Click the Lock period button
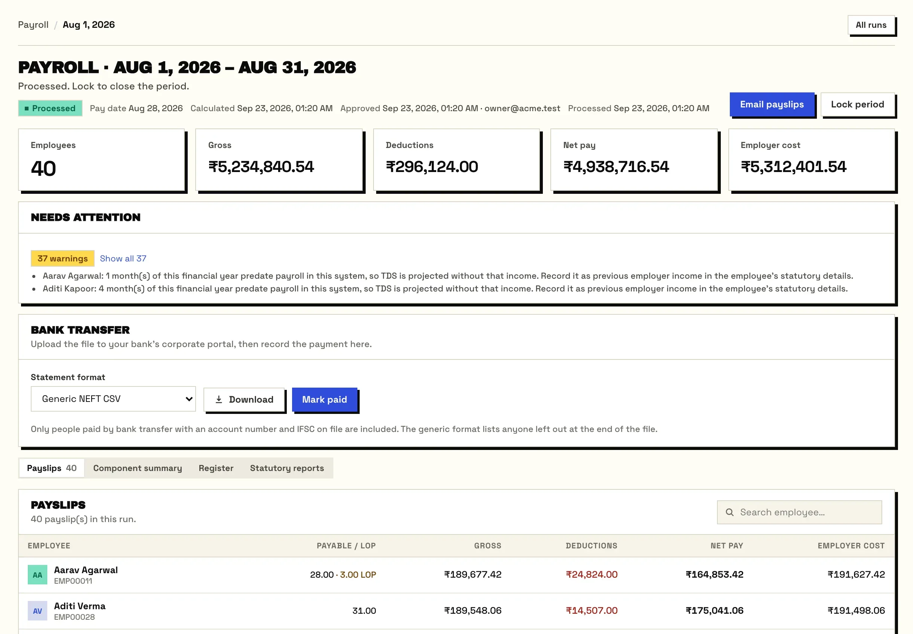The width and height of the screenshot is (913, 634). click(x=857, y=104)
